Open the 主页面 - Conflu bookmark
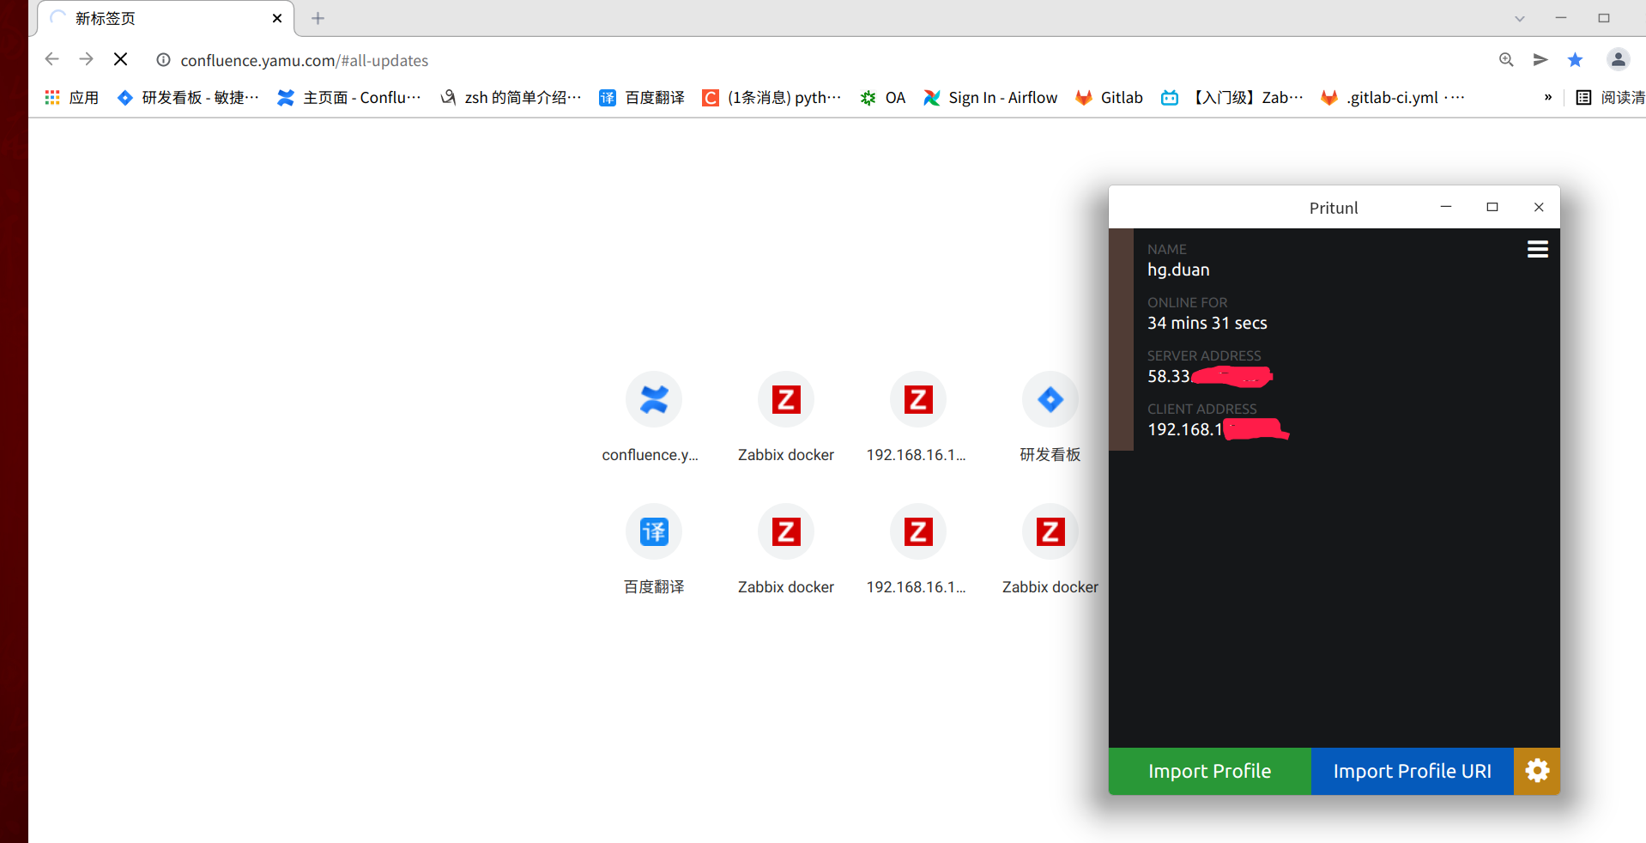 349,98
